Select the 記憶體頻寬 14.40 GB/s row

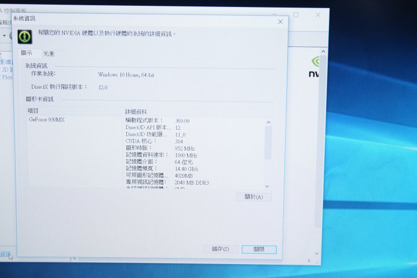click(x=162, y=169)
